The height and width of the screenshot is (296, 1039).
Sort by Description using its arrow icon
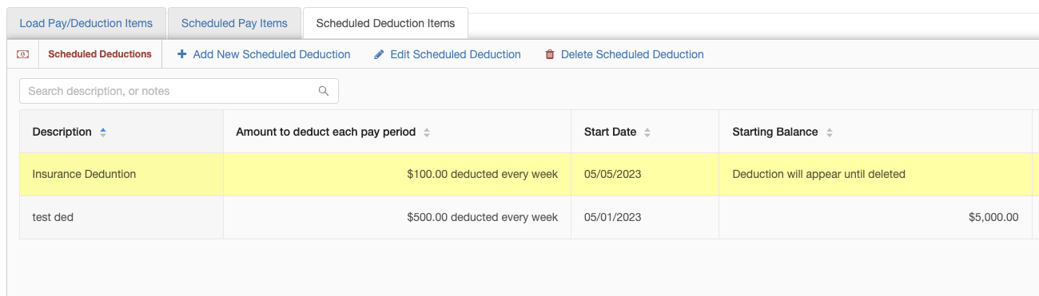[103, 132]
